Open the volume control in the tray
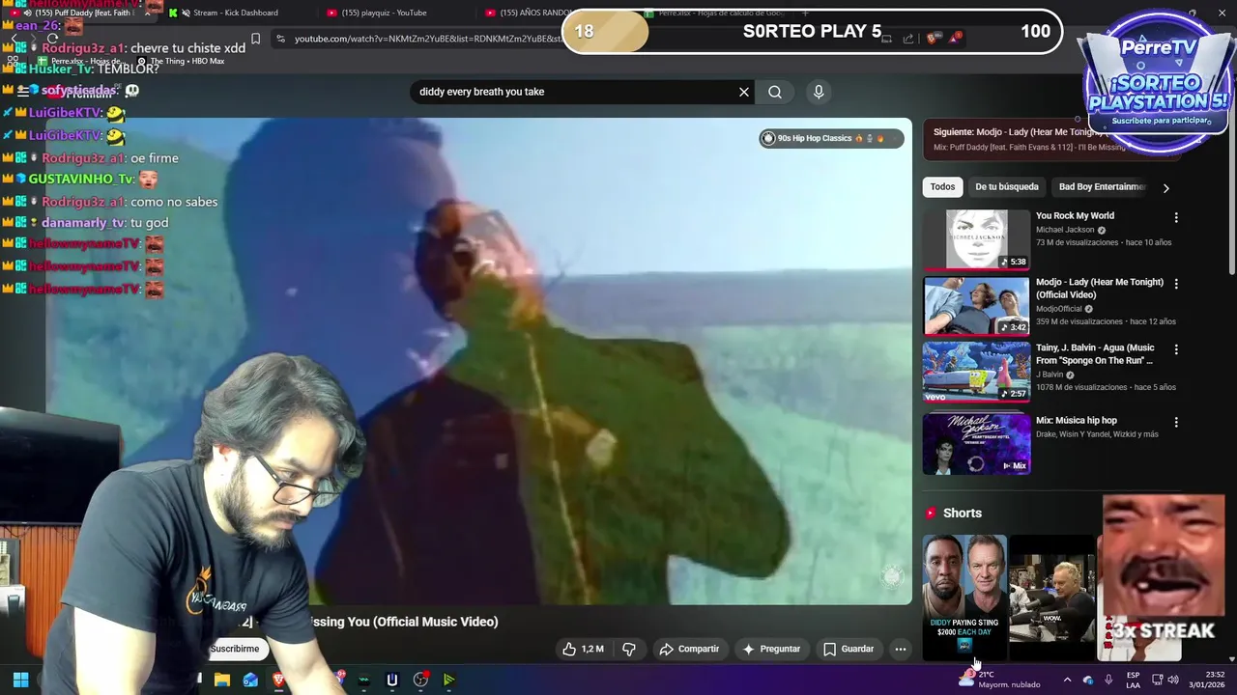This screenshot has width=1237, height=695. (x=1172, y=680)
